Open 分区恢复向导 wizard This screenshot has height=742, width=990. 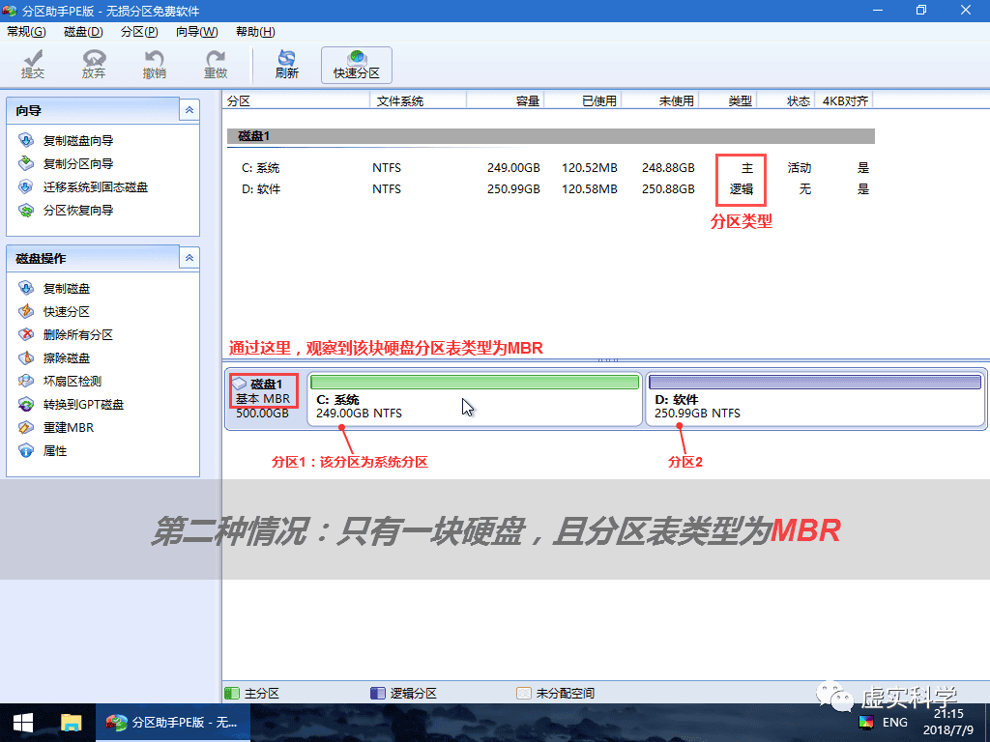[x=67, y=210]
